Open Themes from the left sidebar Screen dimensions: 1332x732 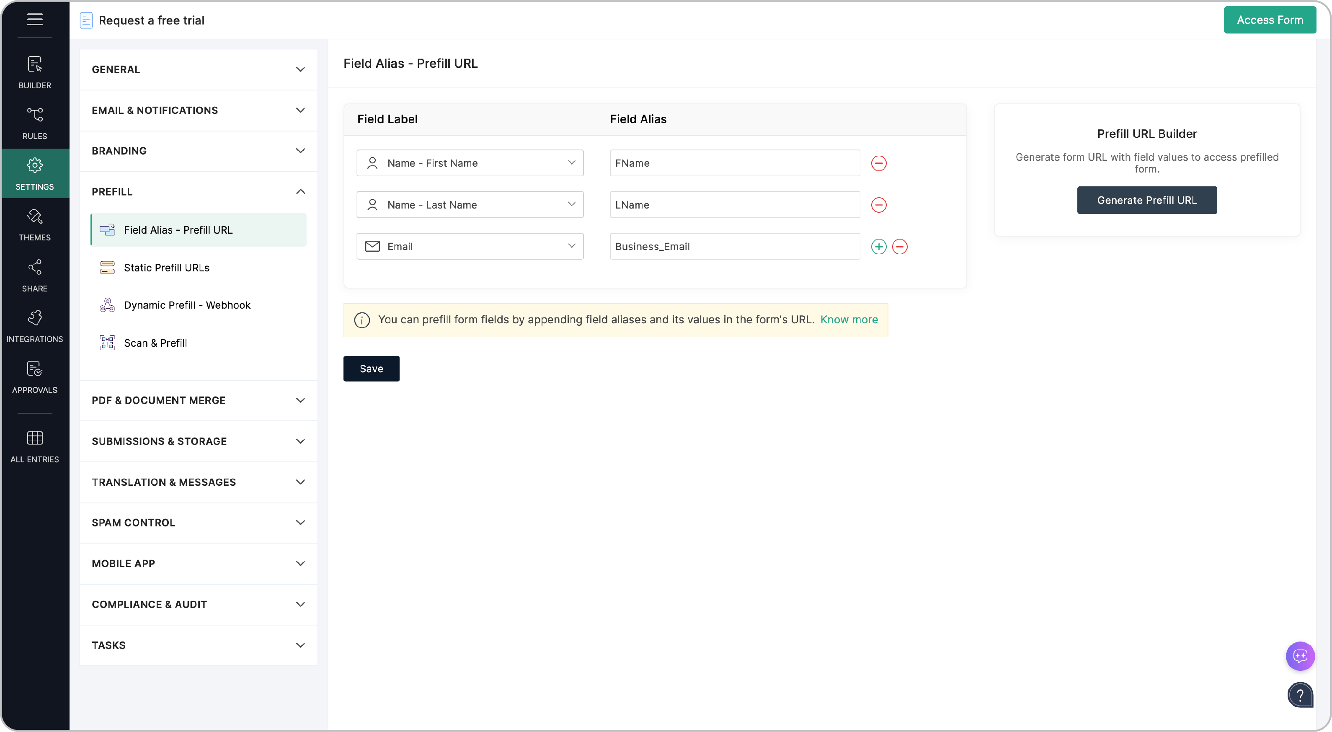[35, 224]
